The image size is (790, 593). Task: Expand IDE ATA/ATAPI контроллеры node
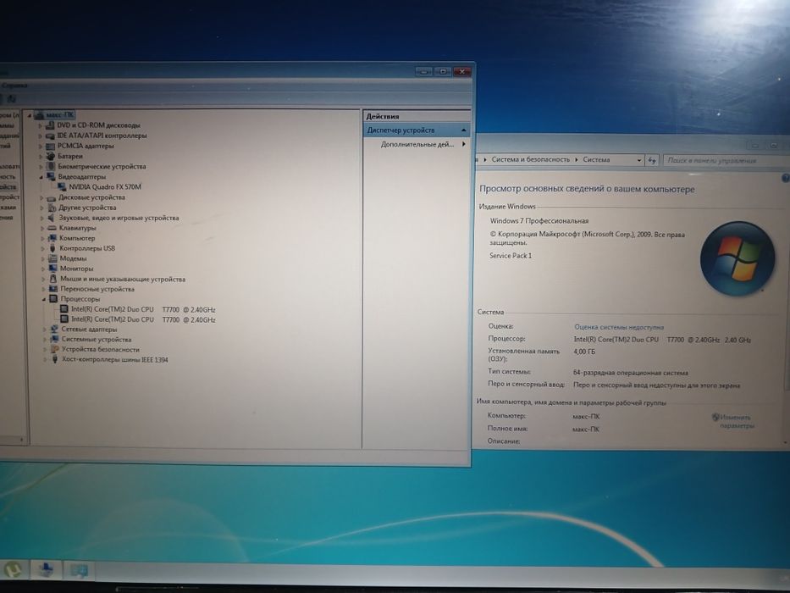tap(41, 136)
